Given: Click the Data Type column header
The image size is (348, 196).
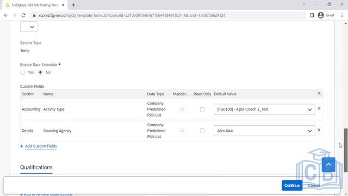Looking at the screenshot, I should (156, 94).
